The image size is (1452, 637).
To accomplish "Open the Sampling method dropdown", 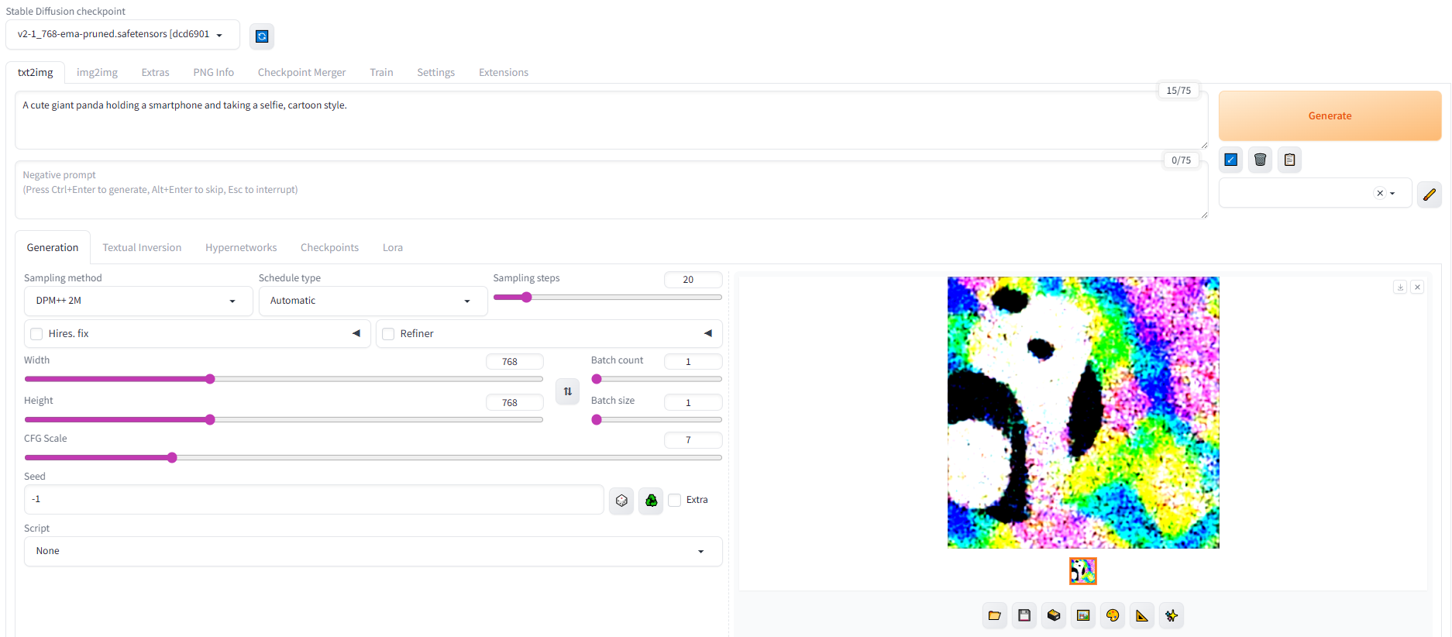I will click(x=138, y=301).
